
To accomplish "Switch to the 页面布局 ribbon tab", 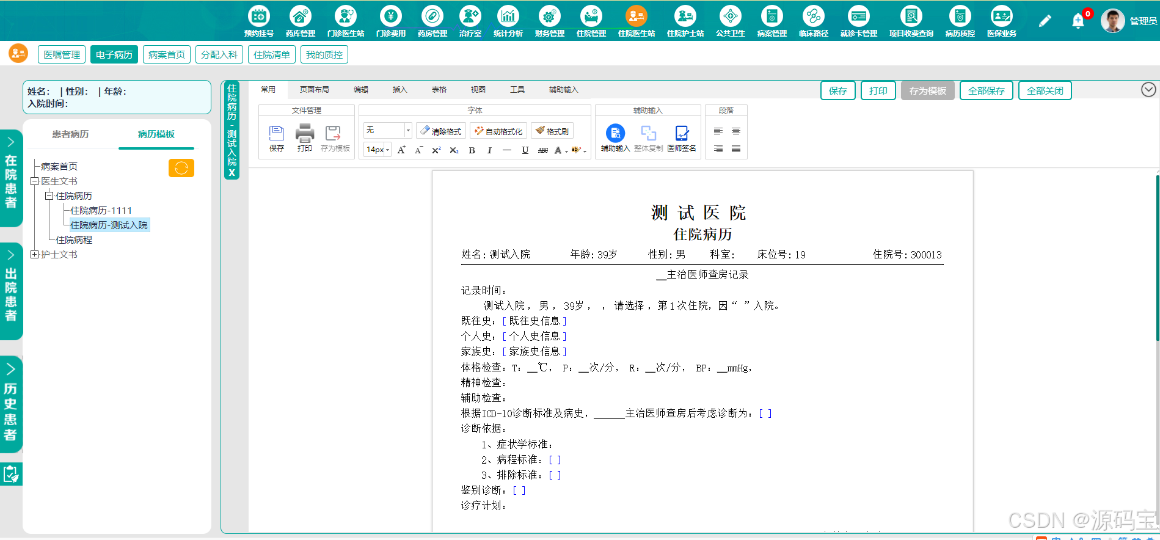I will click(315, 90).
